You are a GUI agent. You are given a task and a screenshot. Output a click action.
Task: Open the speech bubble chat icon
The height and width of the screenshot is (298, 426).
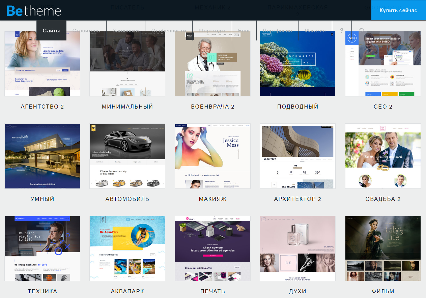pos(362,31)
